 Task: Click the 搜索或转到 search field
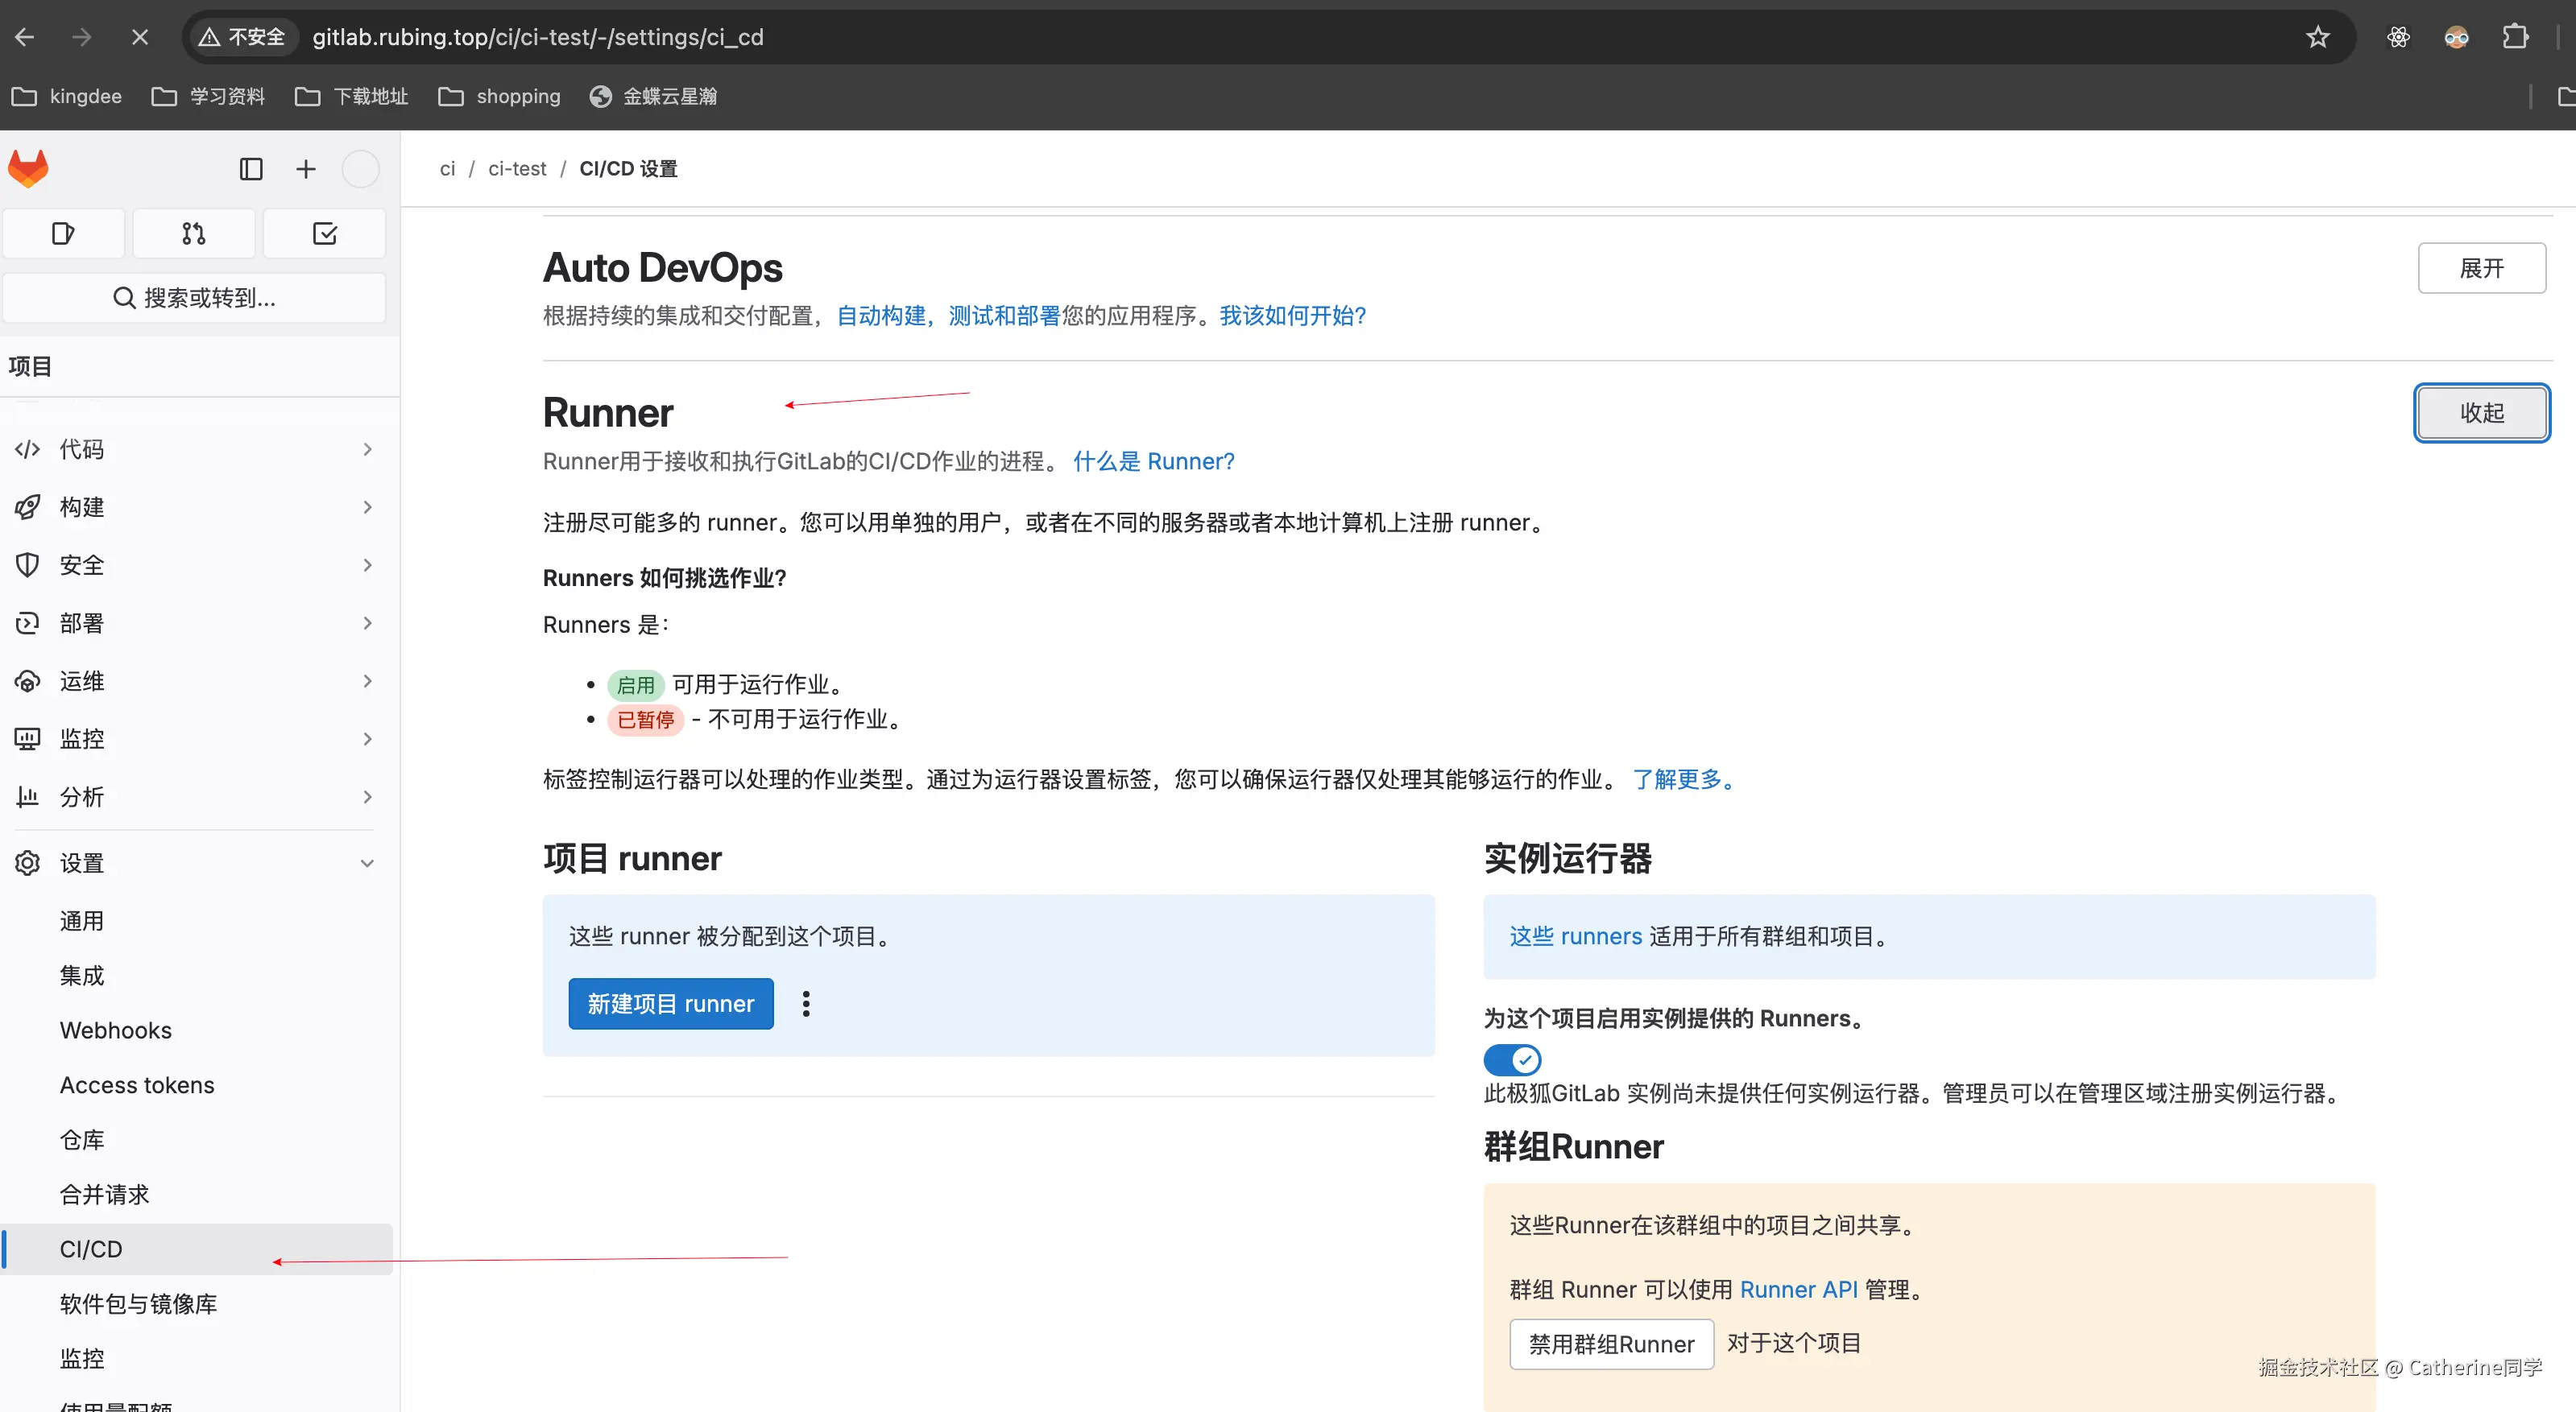coord(195,298)
